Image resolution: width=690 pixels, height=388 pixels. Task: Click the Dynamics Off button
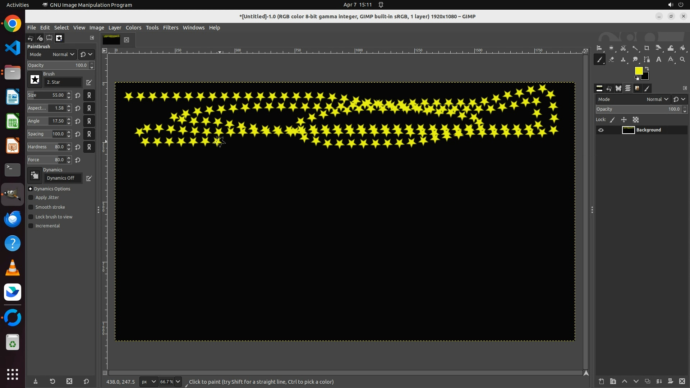61,178
